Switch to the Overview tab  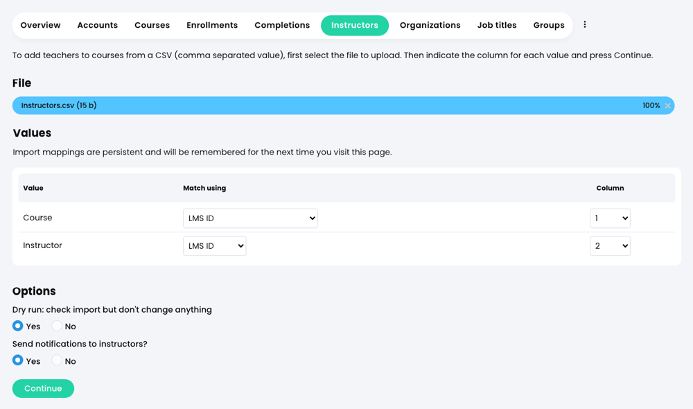click(40, 24)
